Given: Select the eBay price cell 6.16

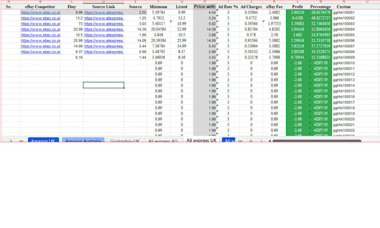Looking at the screenshot, I should tap(72, 57).
